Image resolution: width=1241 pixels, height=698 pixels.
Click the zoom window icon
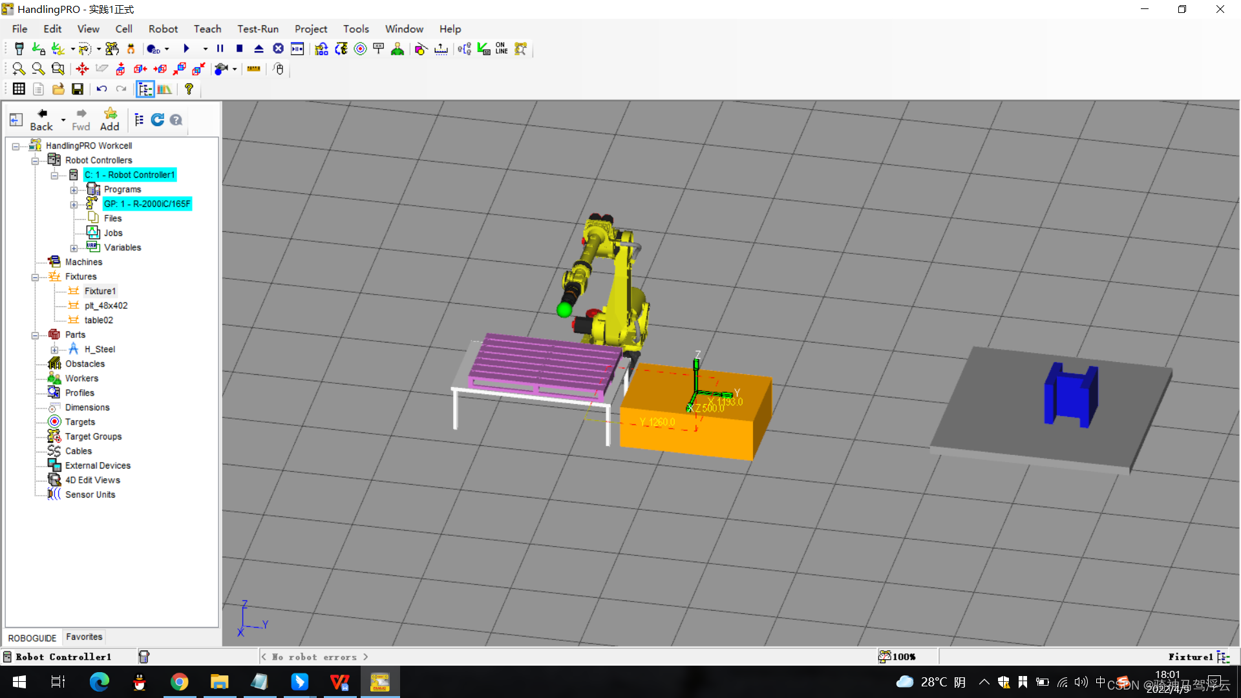tap(58, 69)
